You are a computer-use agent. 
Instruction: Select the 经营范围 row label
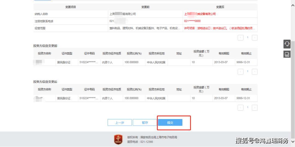40,28
